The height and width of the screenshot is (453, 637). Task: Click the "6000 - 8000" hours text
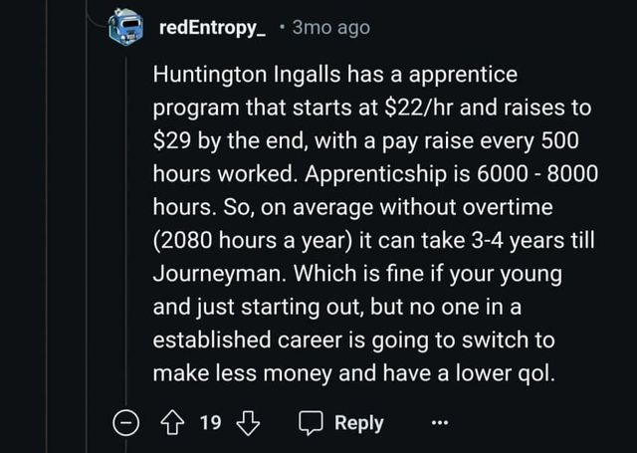click(x=519, y=172)
